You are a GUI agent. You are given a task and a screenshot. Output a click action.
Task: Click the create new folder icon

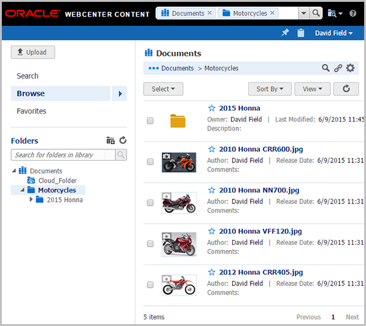(x=111, y=140)
